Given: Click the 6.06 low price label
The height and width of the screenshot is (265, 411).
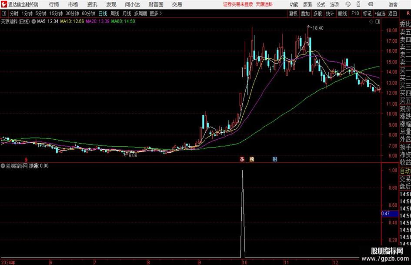Looking at the screenshot, I should click(x=133, y=155).
